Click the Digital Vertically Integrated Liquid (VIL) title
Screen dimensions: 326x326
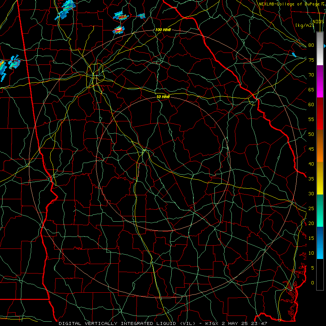pos(127,323)
